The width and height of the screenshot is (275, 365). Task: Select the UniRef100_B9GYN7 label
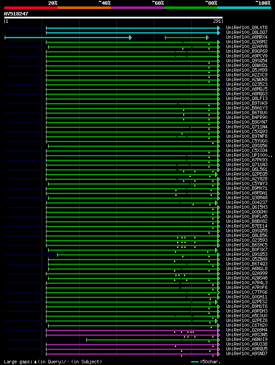tap(247, 122)
